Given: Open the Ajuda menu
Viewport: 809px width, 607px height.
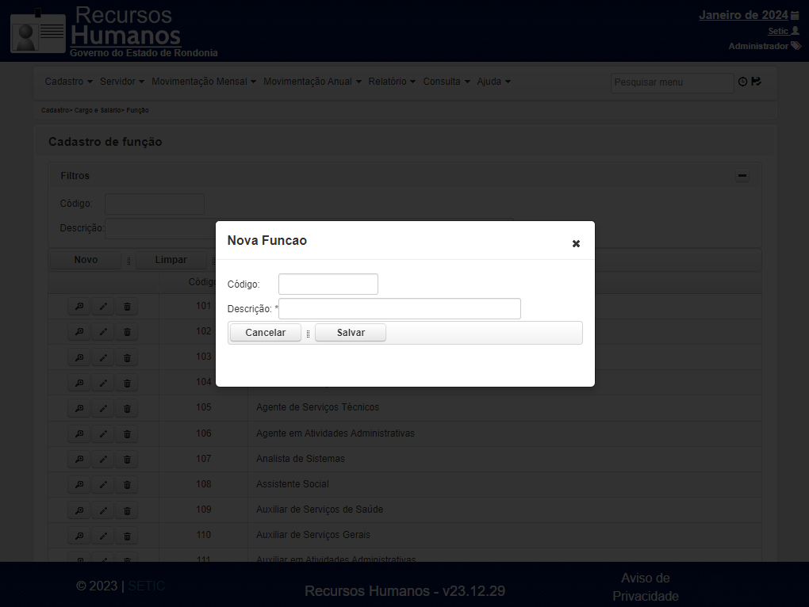Looking at the screenshot, I should [494, 82].
